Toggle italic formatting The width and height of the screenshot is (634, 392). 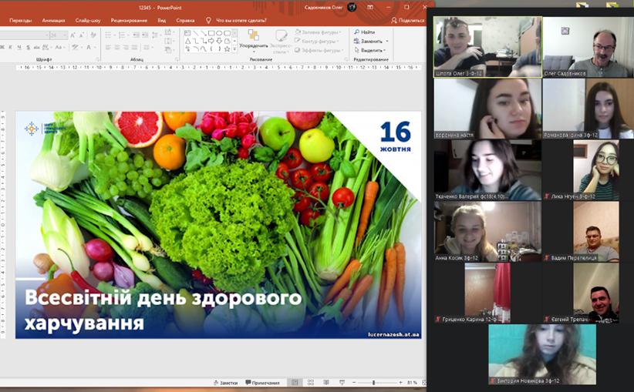click(10, 47)
